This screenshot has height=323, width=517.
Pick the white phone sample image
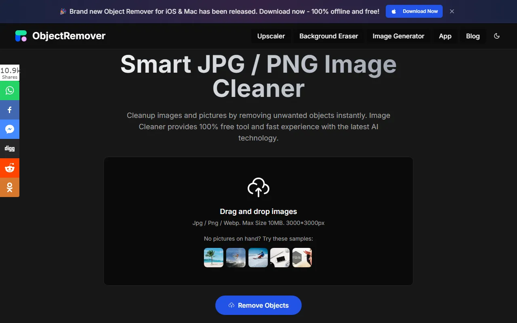coord(280,258)
